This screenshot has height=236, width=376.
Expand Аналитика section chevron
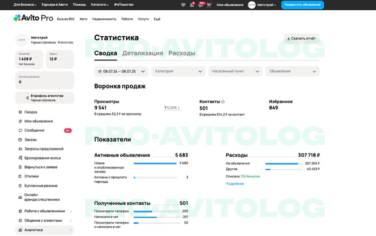(71, 230)
